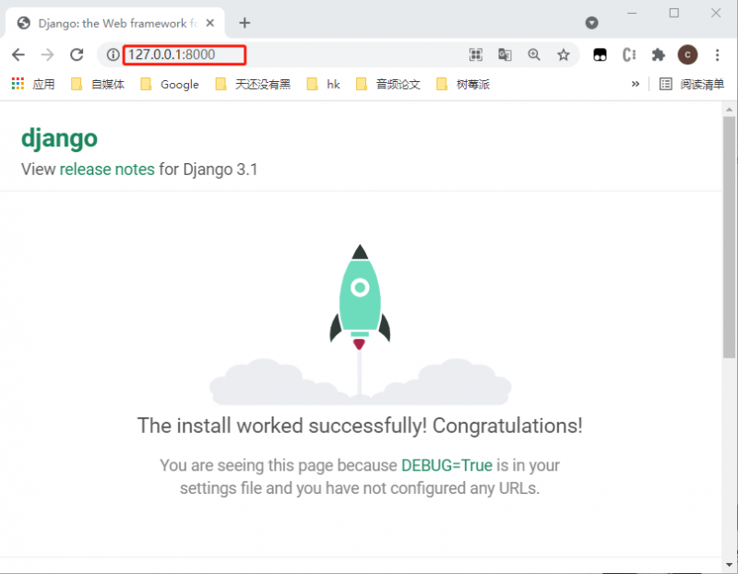This screenshot has height=574, width=738.
Task: Open the 自媒体 bookmark folder
Action: [98, 84]
